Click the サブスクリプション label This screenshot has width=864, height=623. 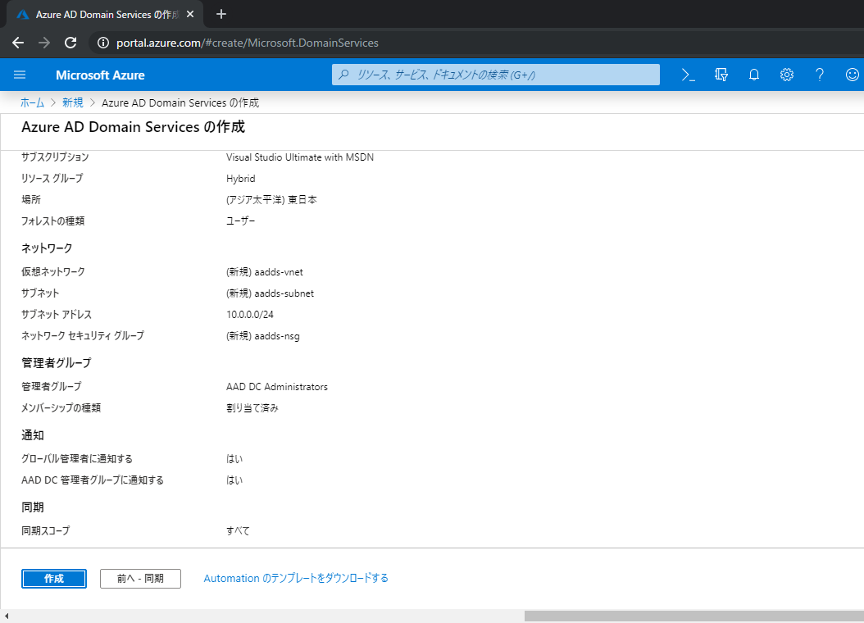click(x=55, y=157)
